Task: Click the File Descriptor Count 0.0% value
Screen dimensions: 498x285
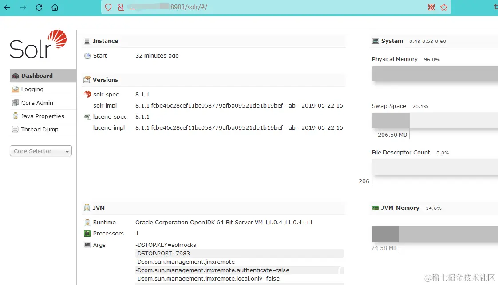Action: coord(443,153)
